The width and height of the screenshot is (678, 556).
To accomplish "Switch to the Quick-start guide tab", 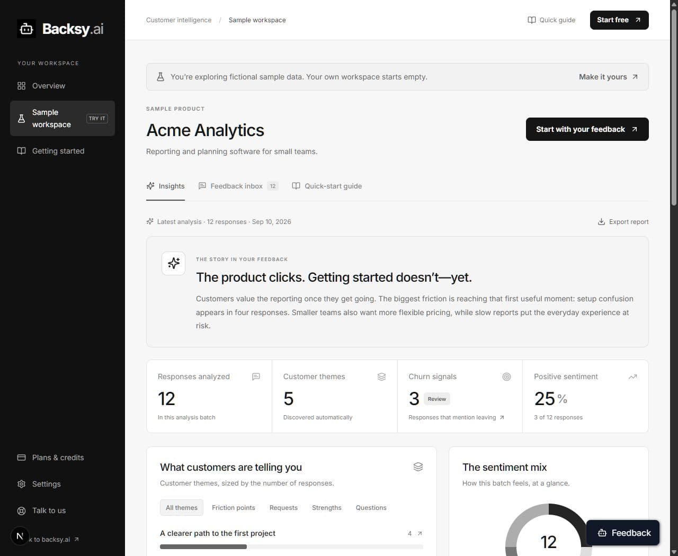I will coord(327,186).
